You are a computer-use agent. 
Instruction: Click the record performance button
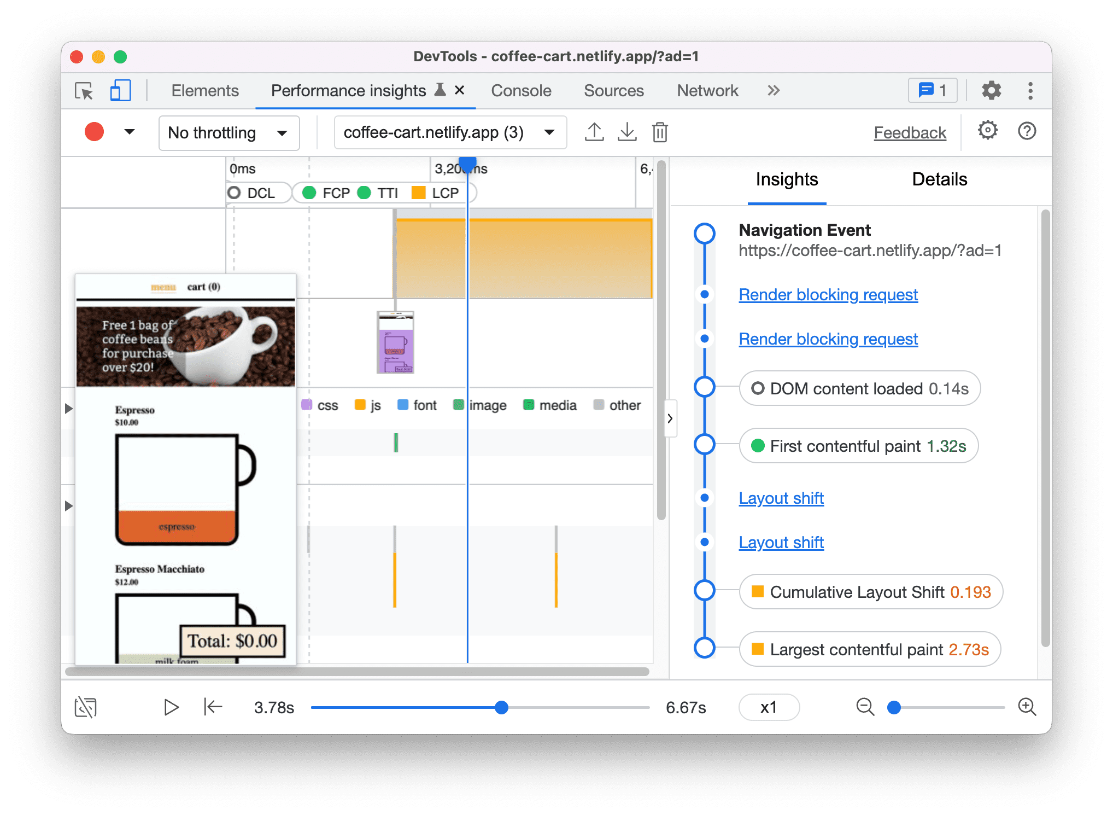point(93,131)
